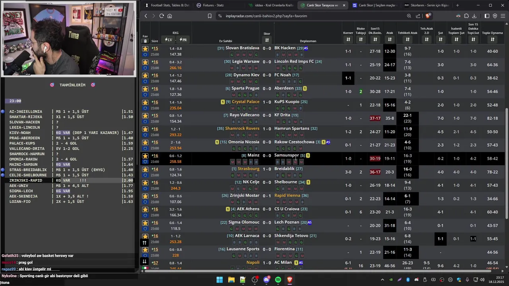Unfavorite Slovan Bratislava match star
The image size is (509, 286).
(145, 48)
